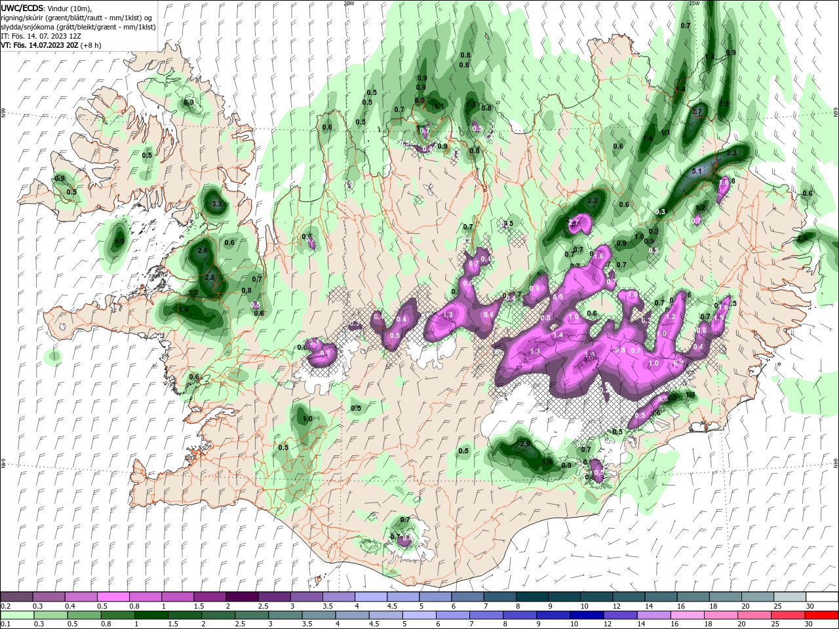Click the 'Vindur (10m)' header text
Viewport: 839px width, 629px height.
coord(69,8)
